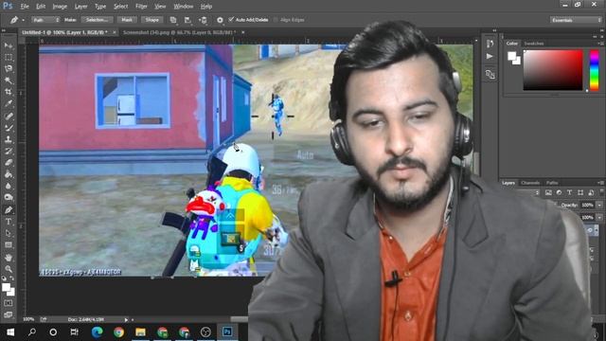This screenshot has width=606, height=341.
Task: Open the Layers panel options menu
Action: click(600, 183)
